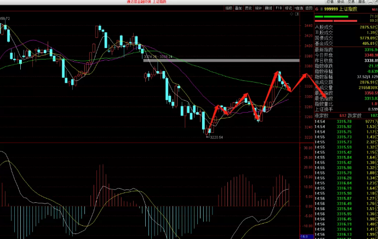
Task: Click the B股成交 row
Action: point(346,32)
